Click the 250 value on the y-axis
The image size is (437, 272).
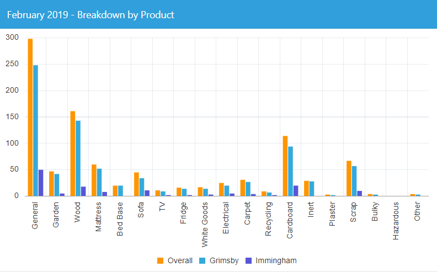tap(12, 64)
